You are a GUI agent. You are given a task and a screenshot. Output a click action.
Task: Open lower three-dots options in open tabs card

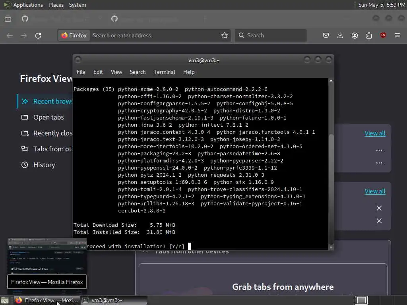click(x=379, y=163)
